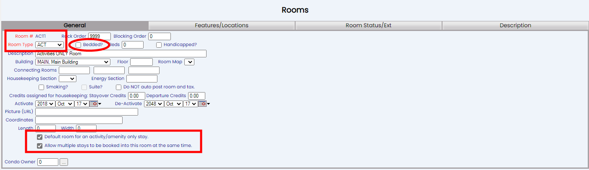Open the Room Map dropdown

coord(189,62)
